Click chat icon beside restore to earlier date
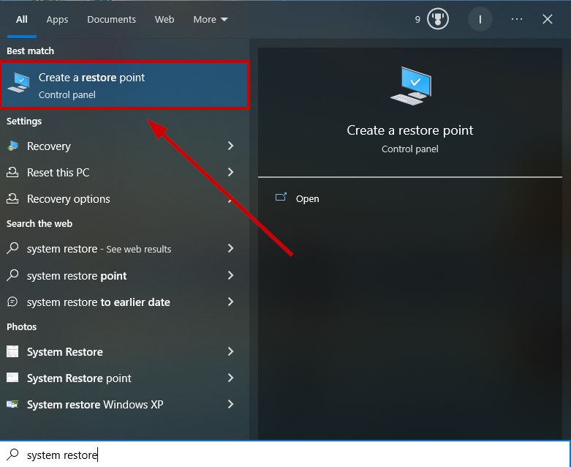 [12, 302]
